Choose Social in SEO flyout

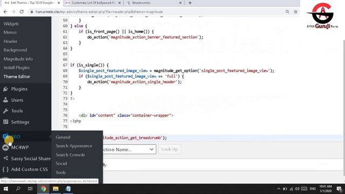point(61,163)
